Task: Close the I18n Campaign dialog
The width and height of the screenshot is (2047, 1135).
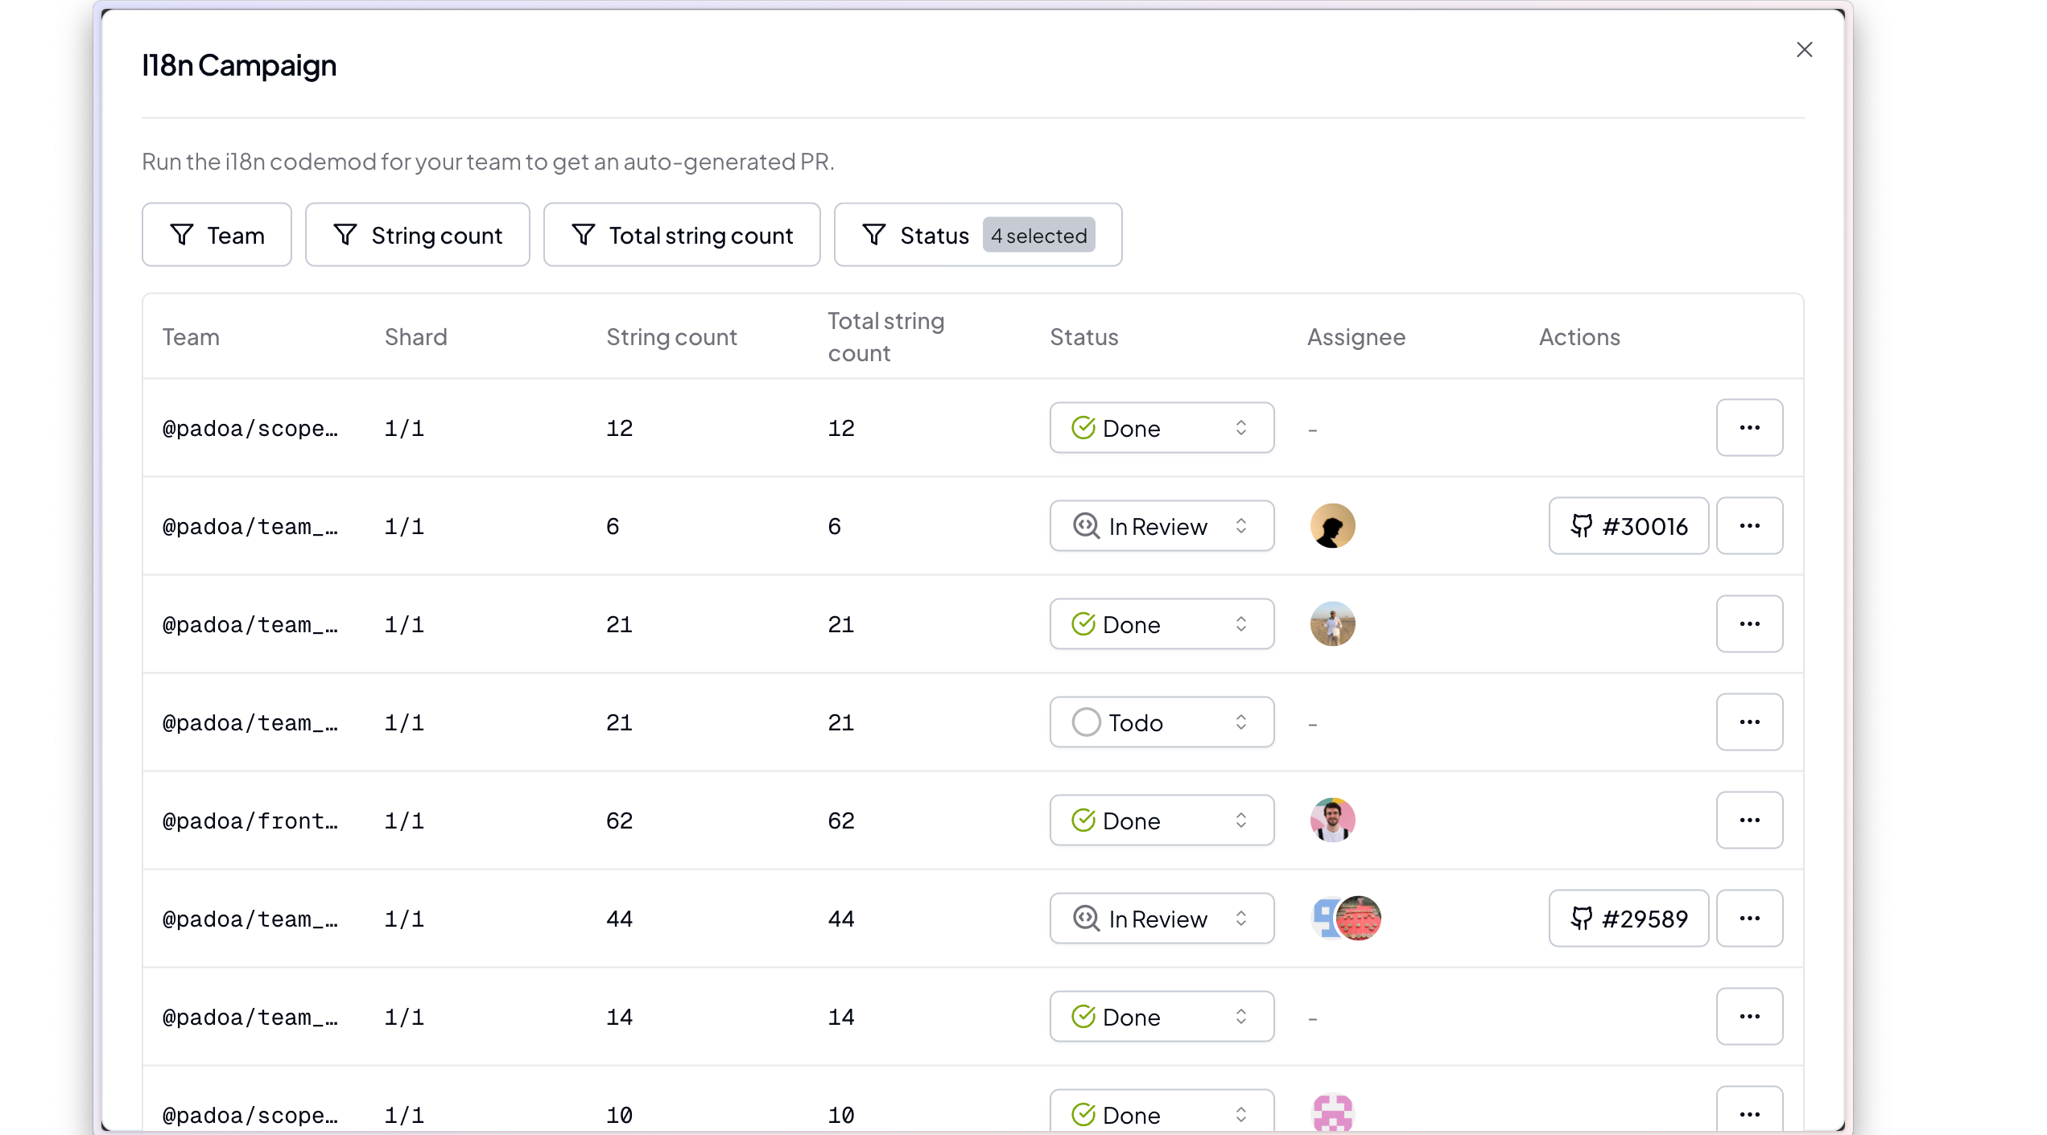Action: coord(1804,50)
